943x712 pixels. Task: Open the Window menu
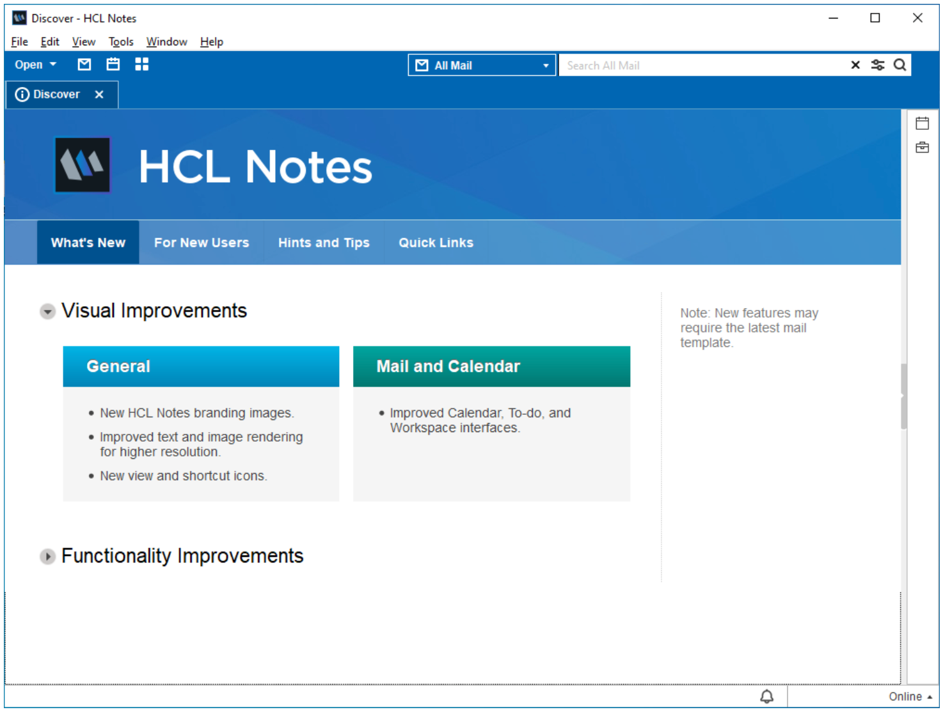(166, 42)
